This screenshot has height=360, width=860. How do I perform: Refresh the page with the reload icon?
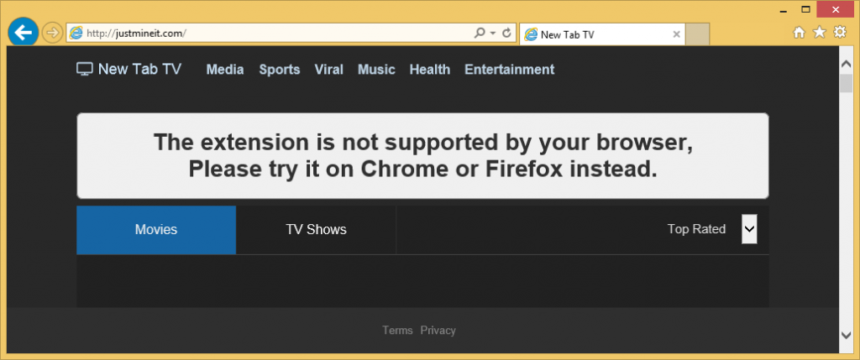pos(506,34)
